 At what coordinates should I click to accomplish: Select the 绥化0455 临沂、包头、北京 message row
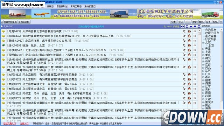pyautogui.click(x=91, y=45)
